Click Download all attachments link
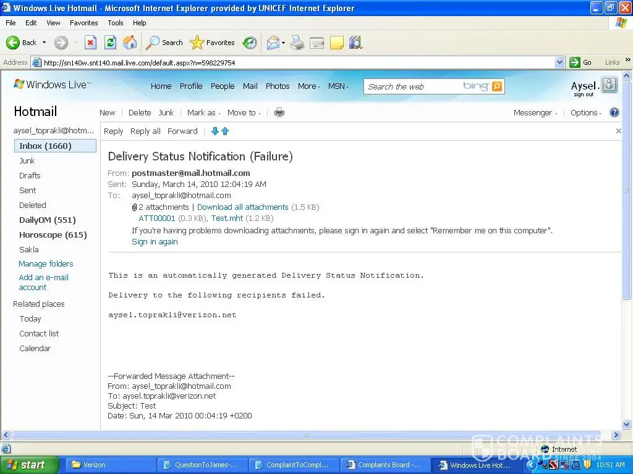This screenshot has width=633, height=474. click(x=242, y=207)
